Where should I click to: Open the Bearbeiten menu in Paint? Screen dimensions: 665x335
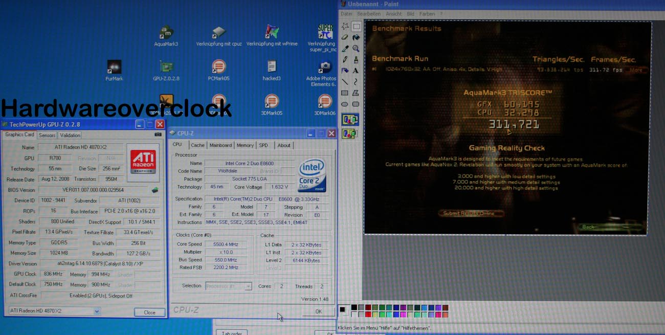369,14
